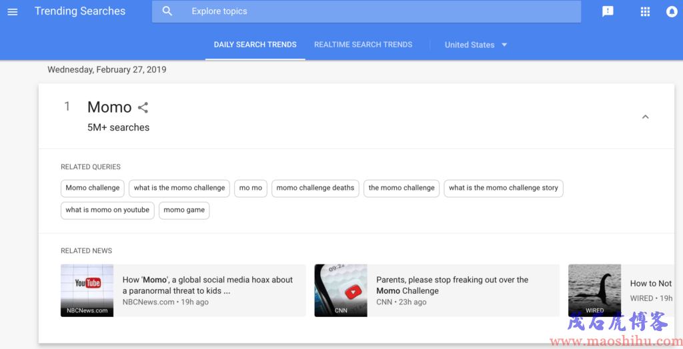Open the CNN article thumbnail
The height and width of the screenshot is (349, 683).
pos(341,290)
